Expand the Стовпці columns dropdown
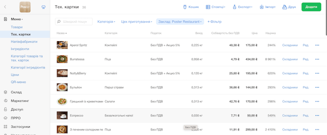Image resolution: width=327 pixels, height=135 pixels. pos(216,7)
